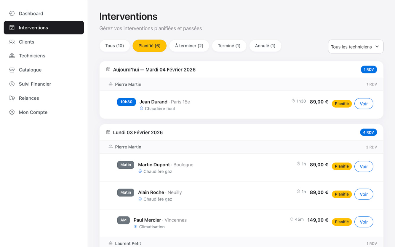Image resolution: width=395 pixels, height=247 pixels.
Task: Open the Tous les techniciens dropdown
Action: [356, 47]
